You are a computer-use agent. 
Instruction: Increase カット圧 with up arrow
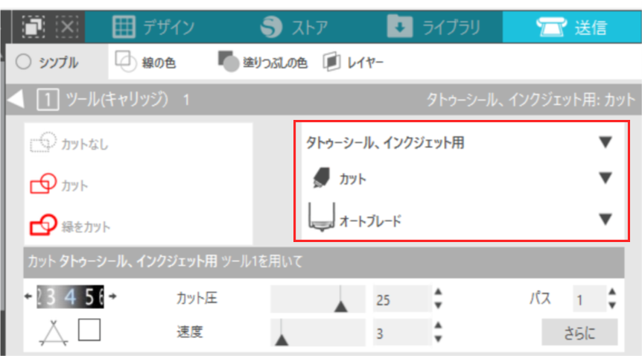pyautogui.click(x=438, y=292)
